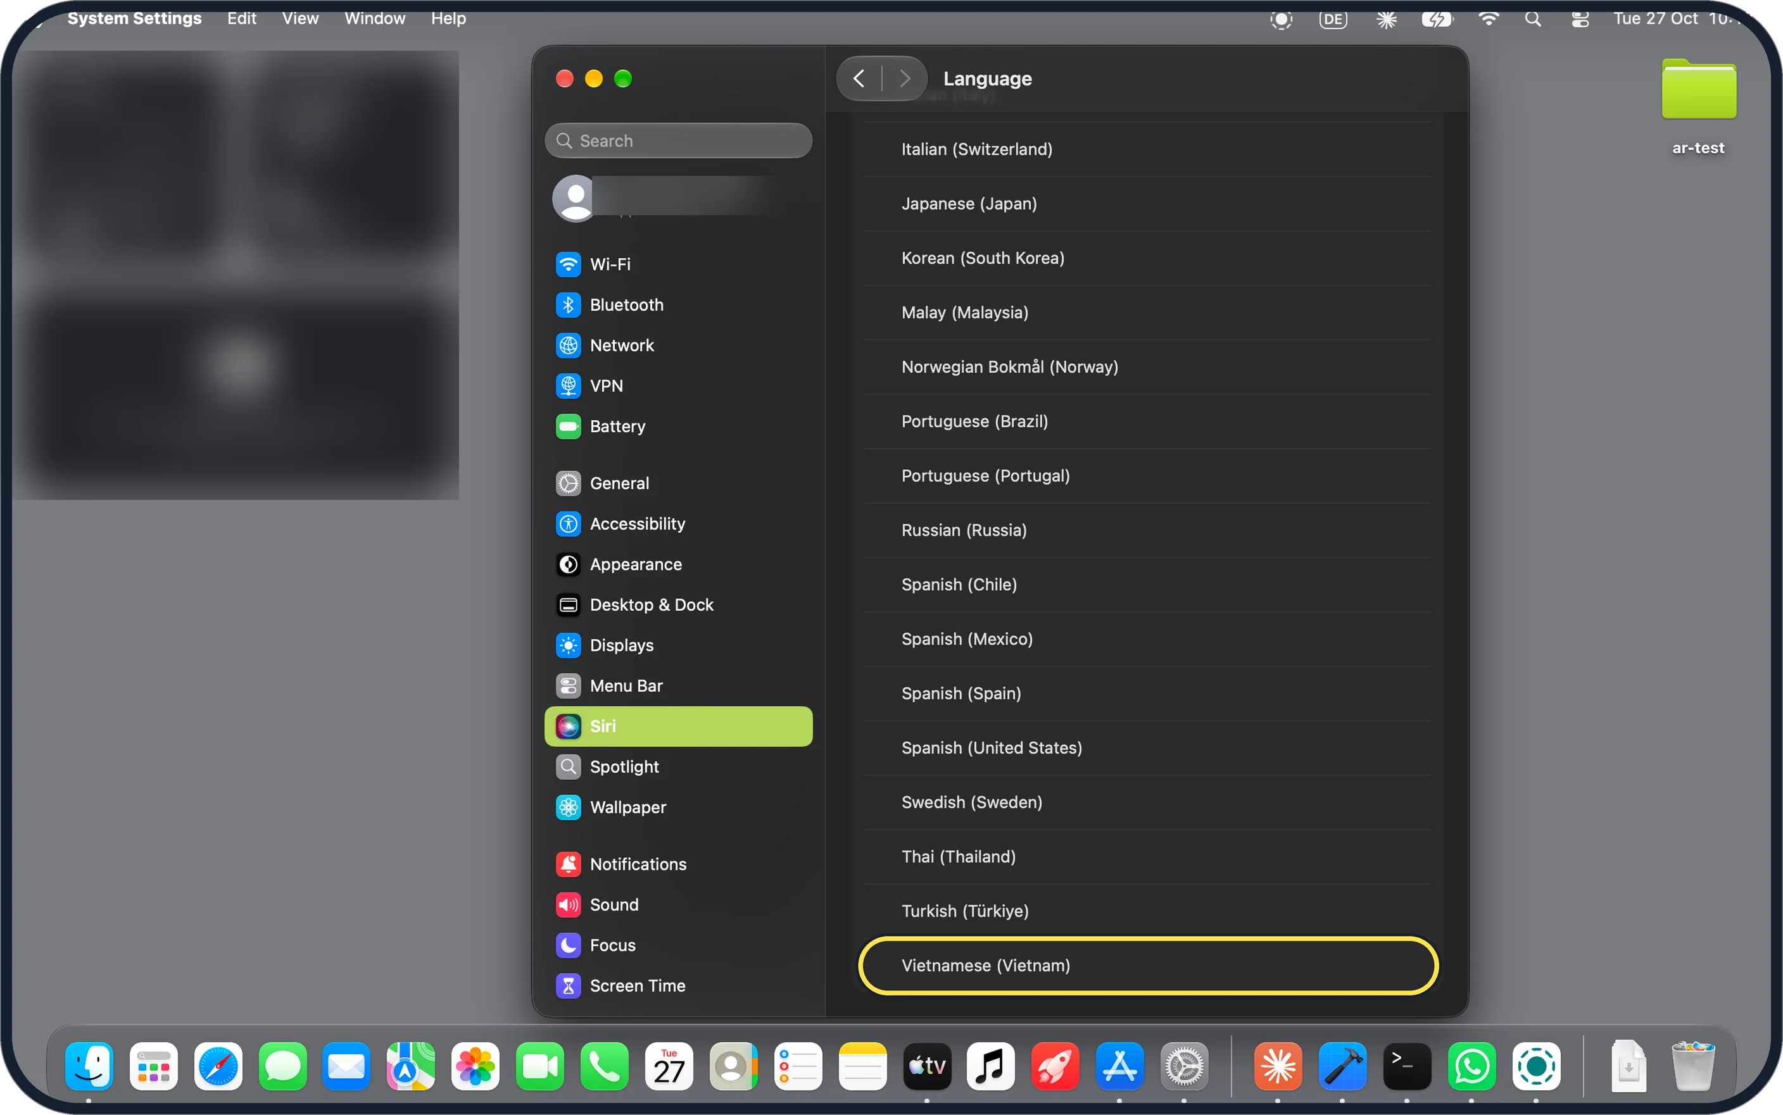The width and height of the screenshot is (1783, 1115).
Task: Choose Russian (Russia) language
Action: pos(1147,530)
